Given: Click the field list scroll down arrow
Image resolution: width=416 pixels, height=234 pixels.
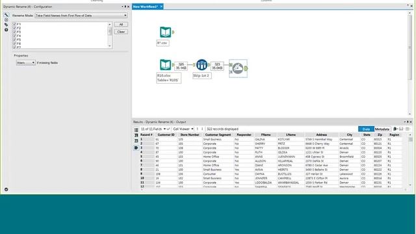Looking at the screenshot, I should point(110,46).
